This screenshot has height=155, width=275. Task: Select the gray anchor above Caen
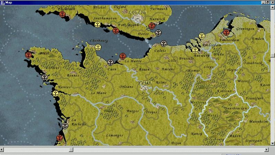click(110, 62)
